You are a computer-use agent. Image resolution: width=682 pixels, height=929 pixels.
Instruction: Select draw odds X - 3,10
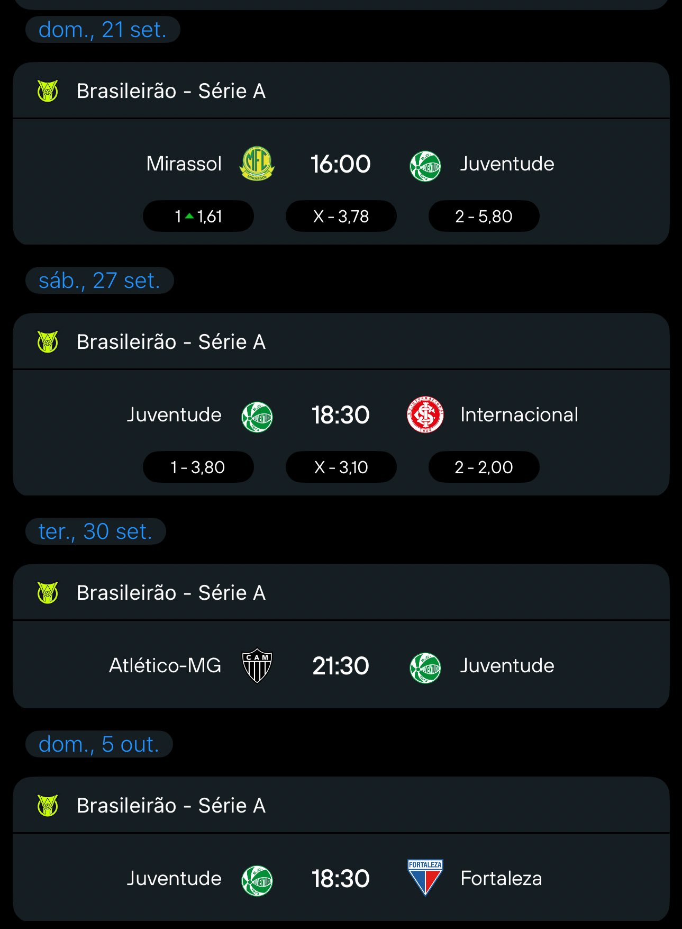(341, 467)
